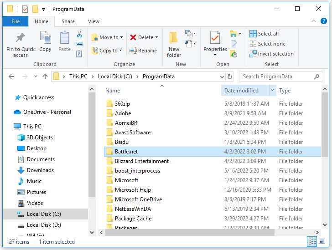Switch to Details view icon
Viewport: 332px width, 250px height.
(x=312, y=241)
